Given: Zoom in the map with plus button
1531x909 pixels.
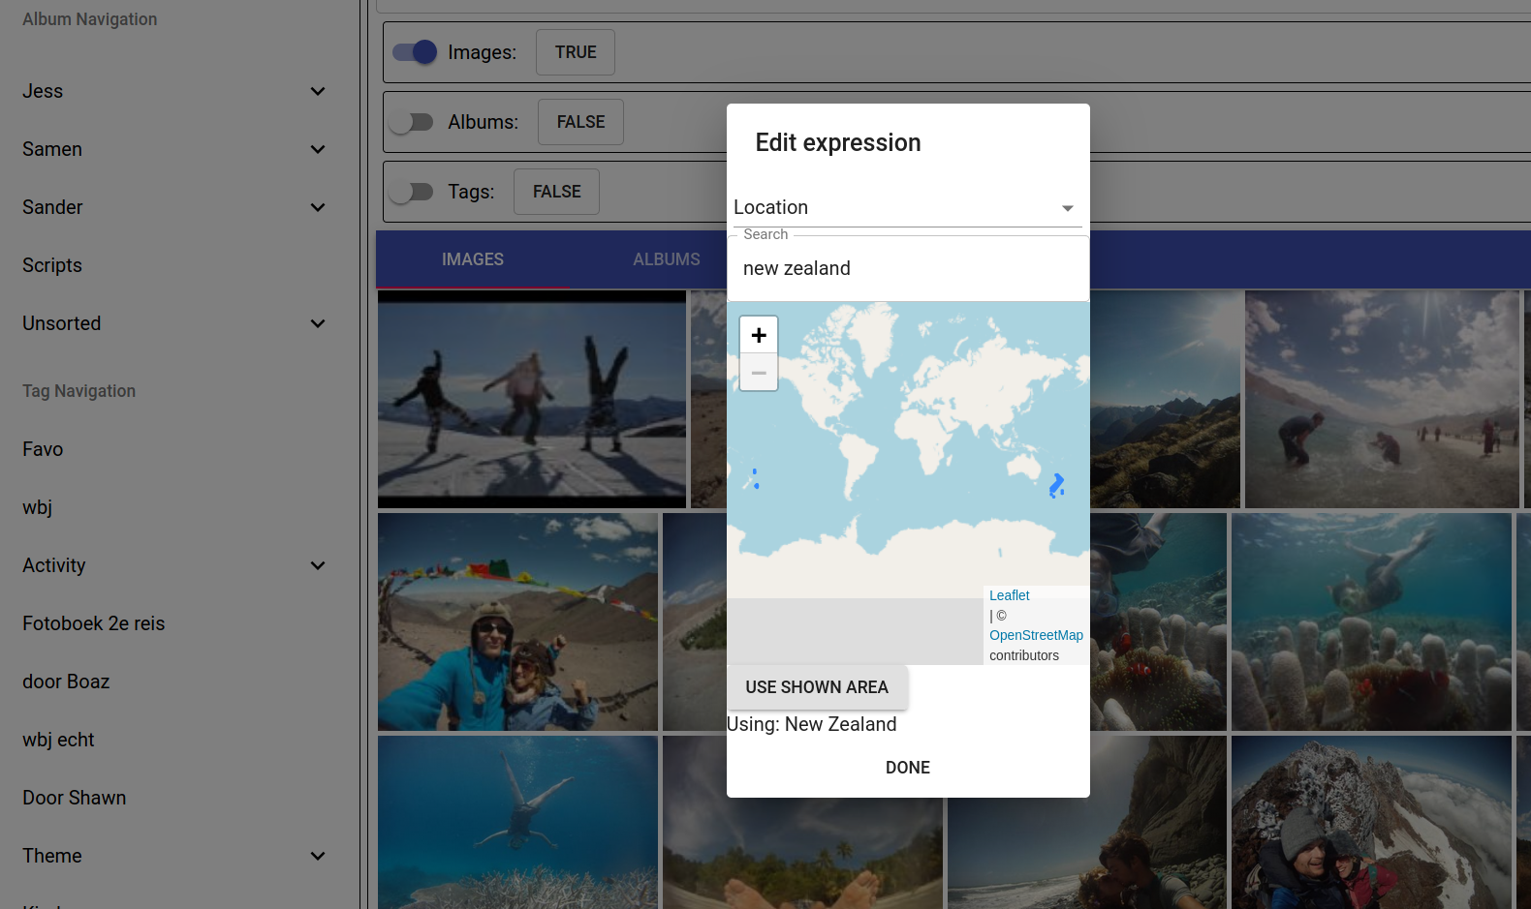Looking at the screenshot, I should click(x=759, y=335).
